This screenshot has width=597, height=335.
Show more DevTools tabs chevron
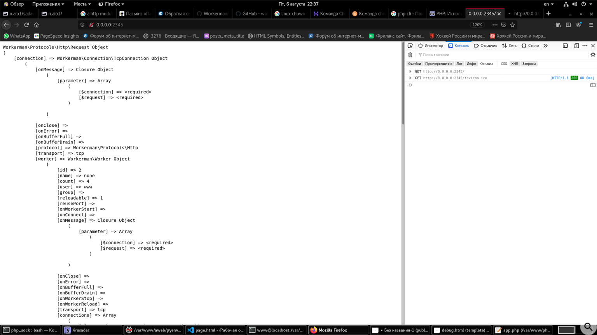pos(546,46)
